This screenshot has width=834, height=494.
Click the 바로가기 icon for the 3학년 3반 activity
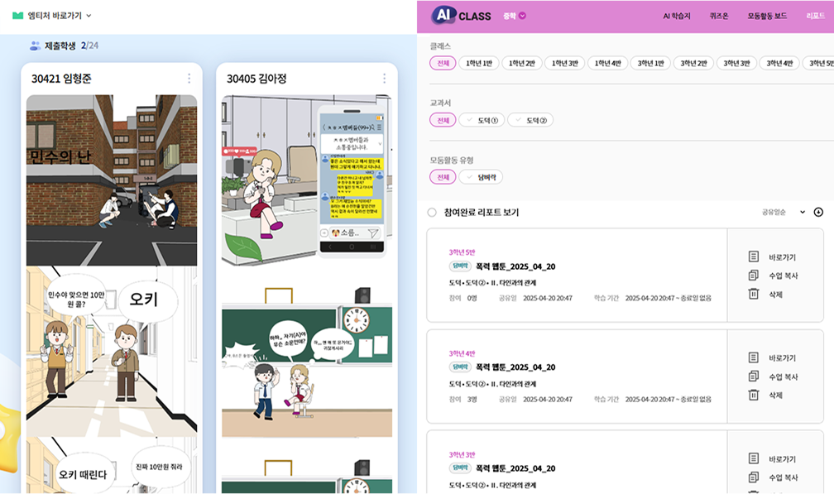[754, 459]
